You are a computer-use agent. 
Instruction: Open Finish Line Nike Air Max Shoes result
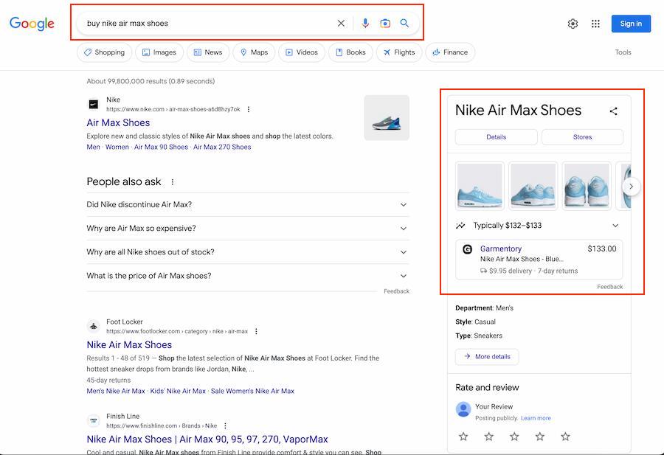pos(207,440)
